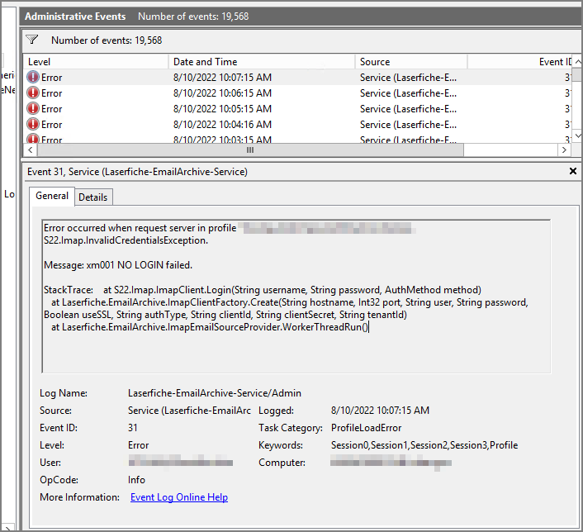
Task: Select the 10:07:15 AM error row icon
Action: click(x=33, y=77)
